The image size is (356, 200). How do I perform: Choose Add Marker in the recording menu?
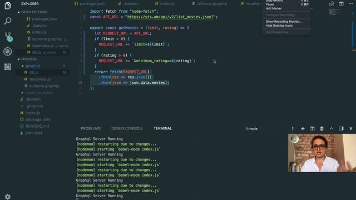[x=286, y=8]
